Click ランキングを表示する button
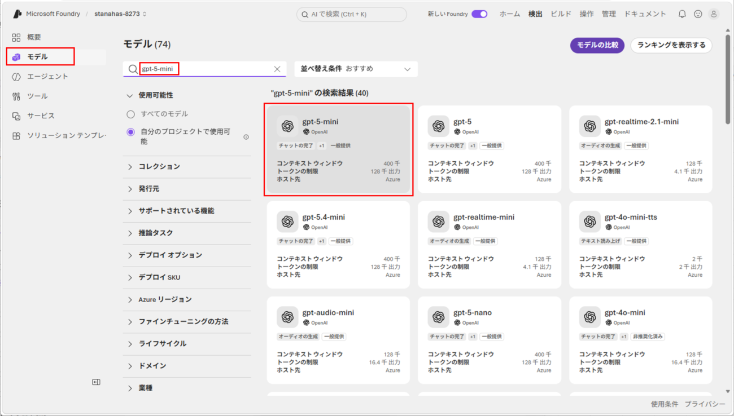This screenshot has height=416, width=734. pos(671,45)
